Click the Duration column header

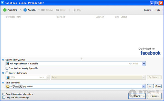(100, 17)
